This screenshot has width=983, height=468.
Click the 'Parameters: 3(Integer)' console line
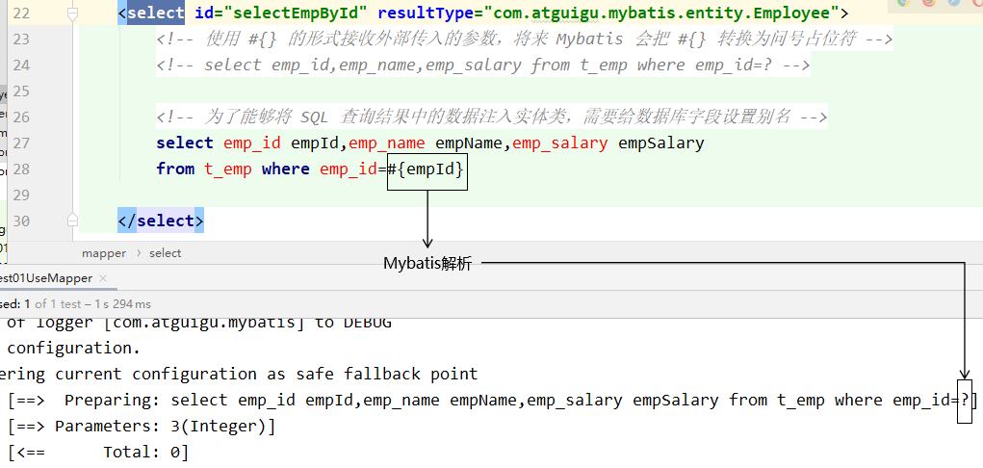tap(164, 426)
